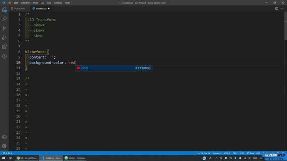The width and height of the screenshot is (287, 161).
Task: Open Task View on the taskbar
Action: [11, 158]
